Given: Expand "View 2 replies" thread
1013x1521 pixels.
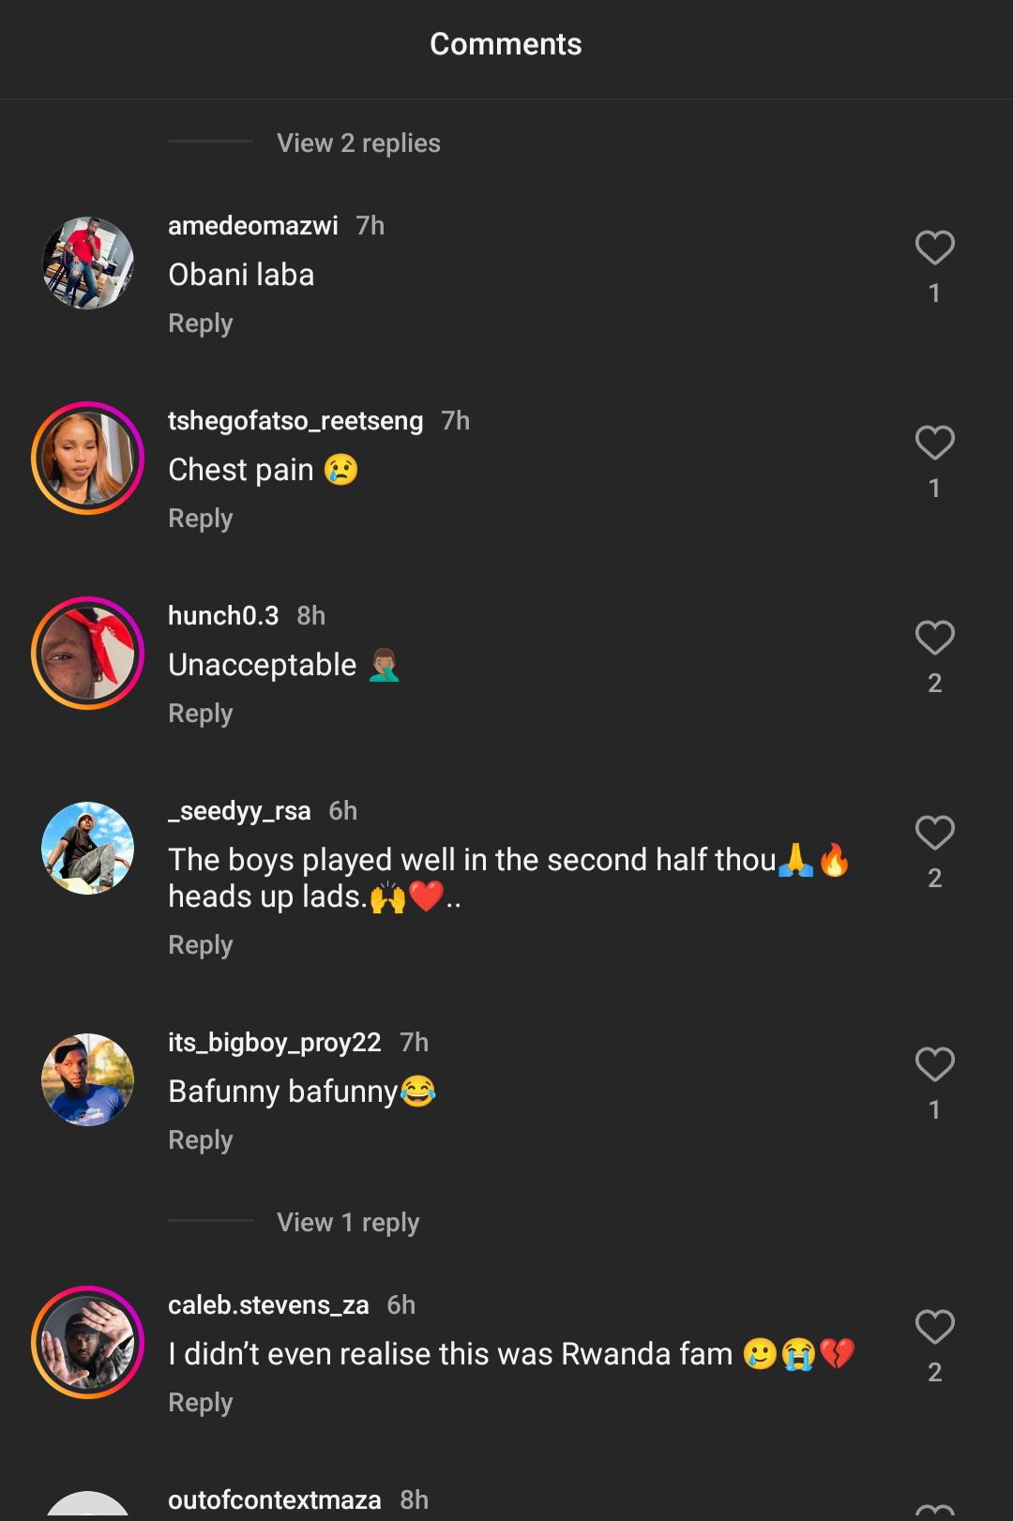Looking at the screenshot, I should [x=358, y=143].
